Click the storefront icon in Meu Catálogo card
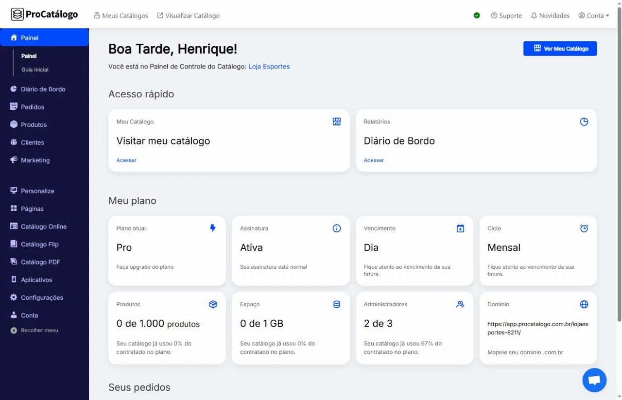622x400 pixels. (336, 122)
